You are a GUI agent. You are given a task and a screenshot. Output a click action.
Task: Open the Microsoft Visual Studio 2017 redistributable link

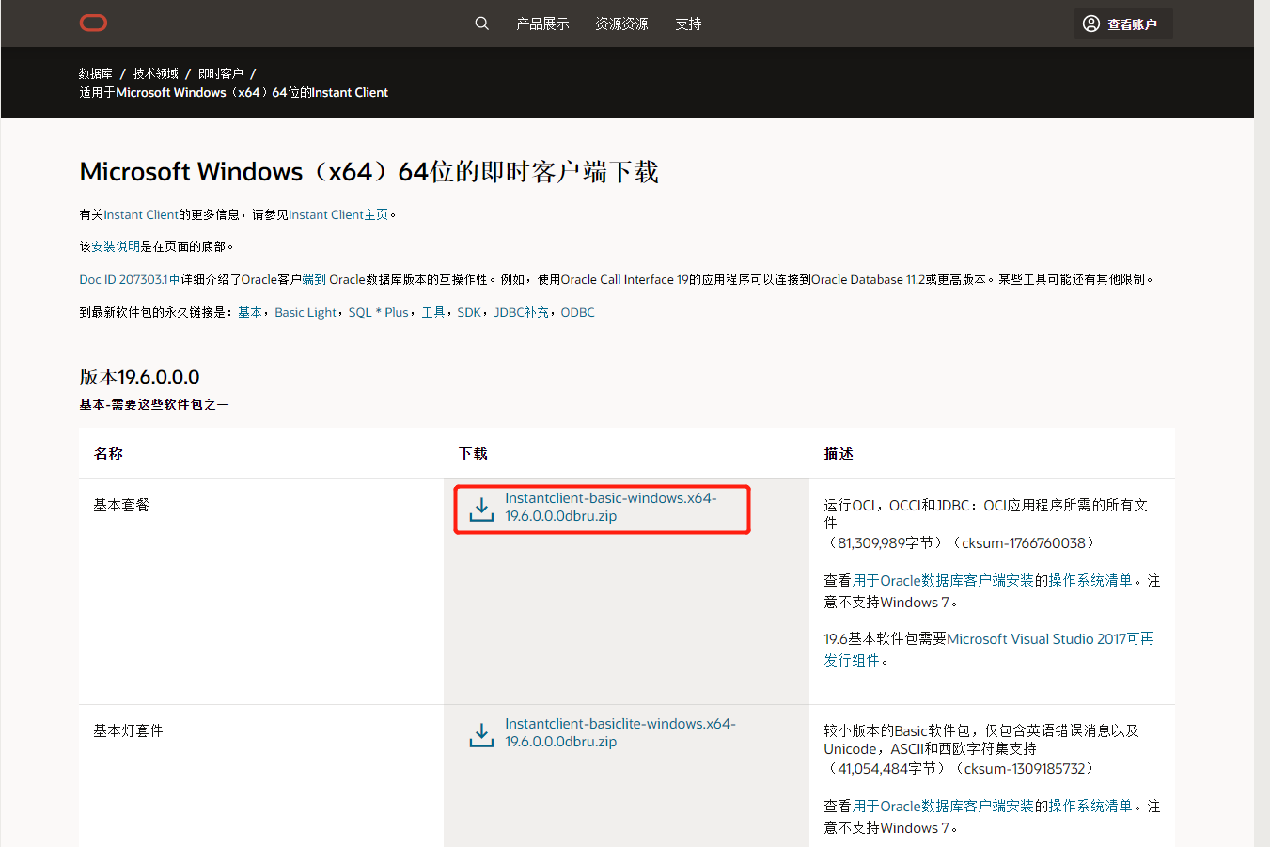989,650
